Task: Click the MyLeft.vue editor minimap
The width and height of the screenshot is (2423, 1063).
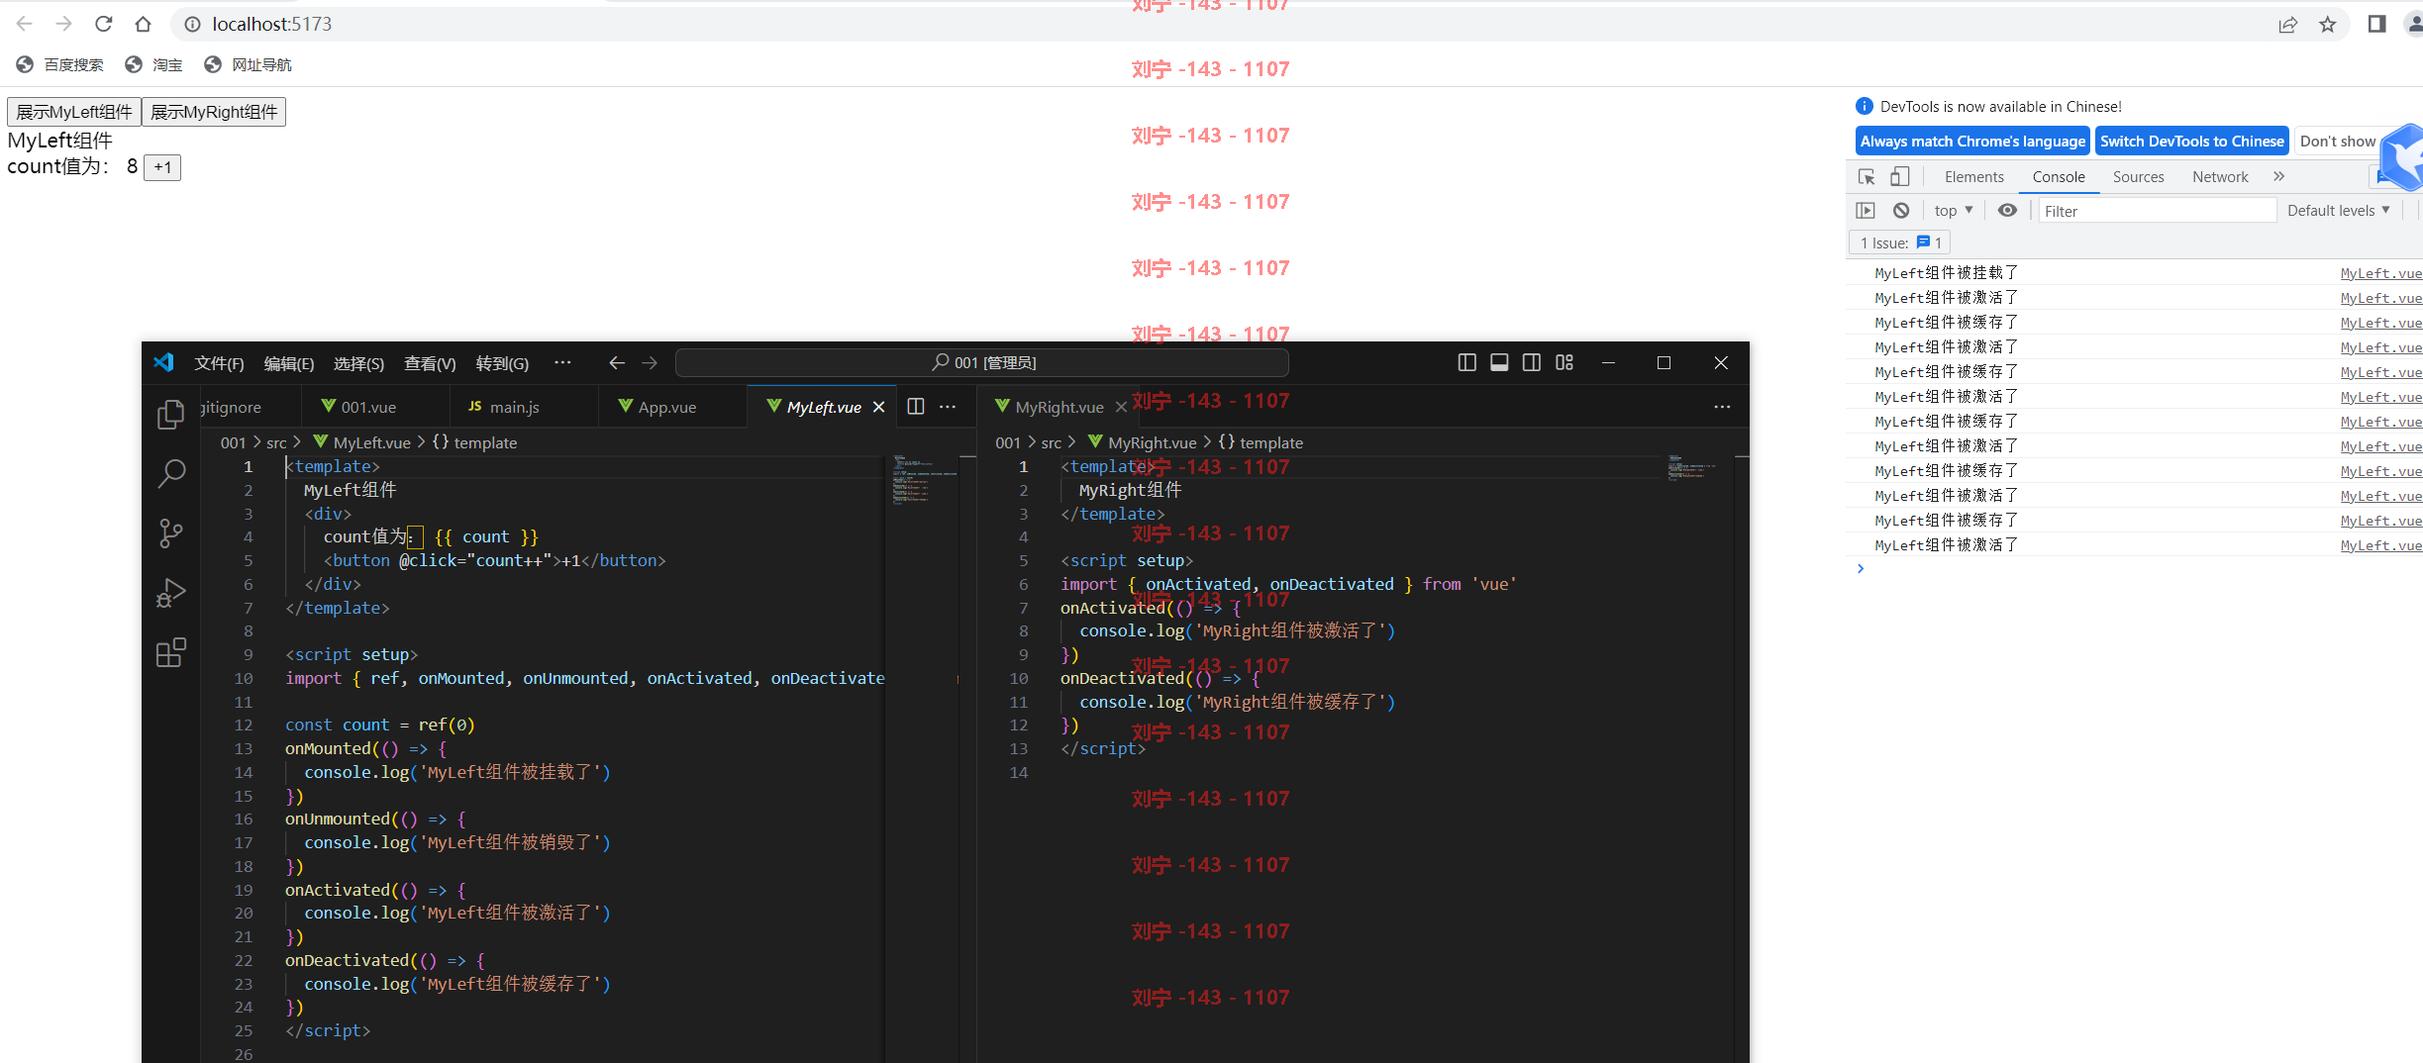Action: (x=924, y=480)
